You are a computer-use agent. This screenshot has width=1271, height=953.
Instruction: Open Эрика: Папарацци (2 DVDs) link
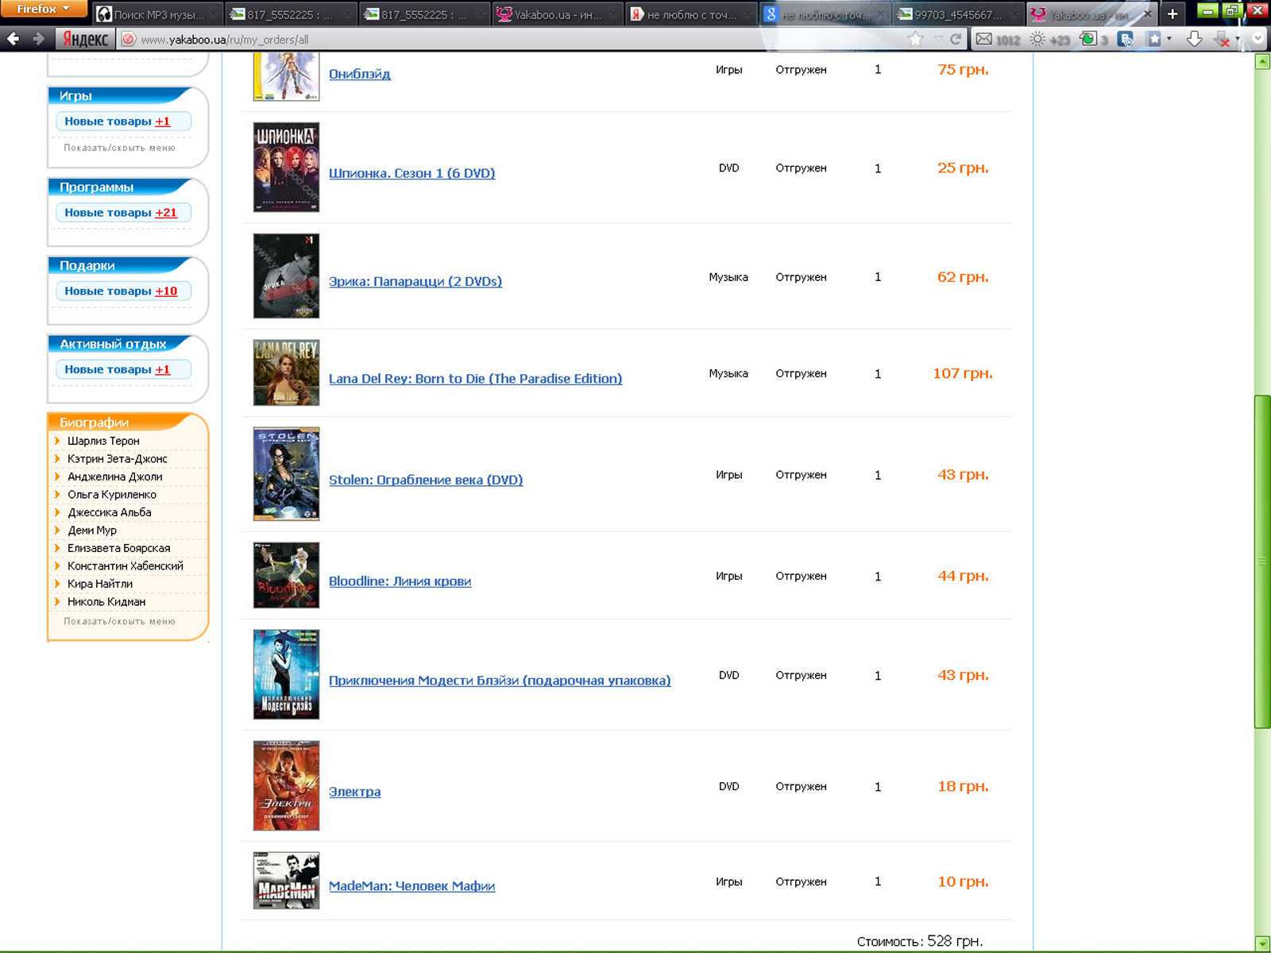[x=415, y=281]
